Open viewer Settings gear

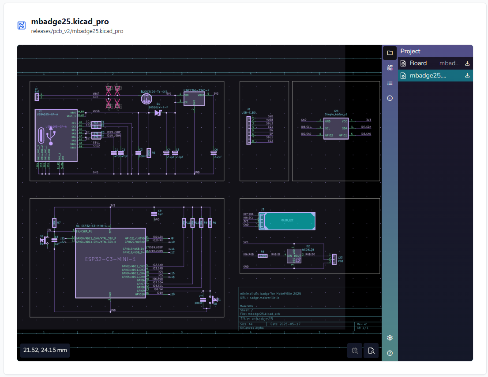[x=390, y=338]
